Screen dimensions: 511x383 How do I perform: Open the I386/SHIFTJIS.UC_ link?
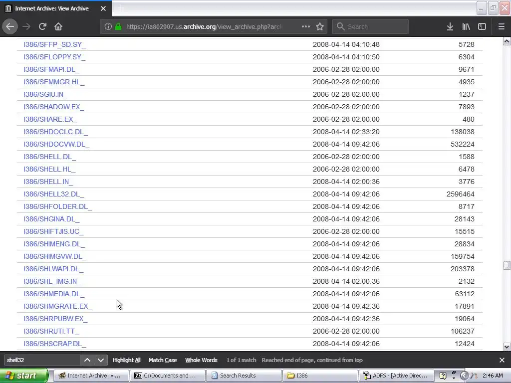53,231
